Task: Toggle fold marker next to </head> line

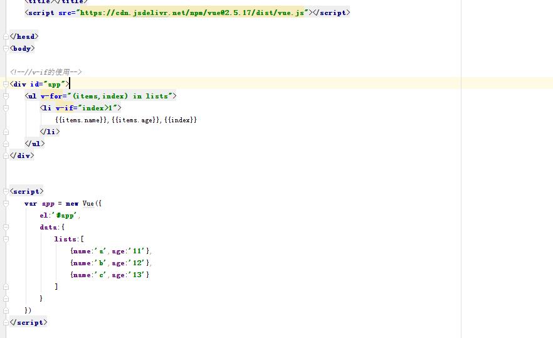Action: (x=6, y=36)
